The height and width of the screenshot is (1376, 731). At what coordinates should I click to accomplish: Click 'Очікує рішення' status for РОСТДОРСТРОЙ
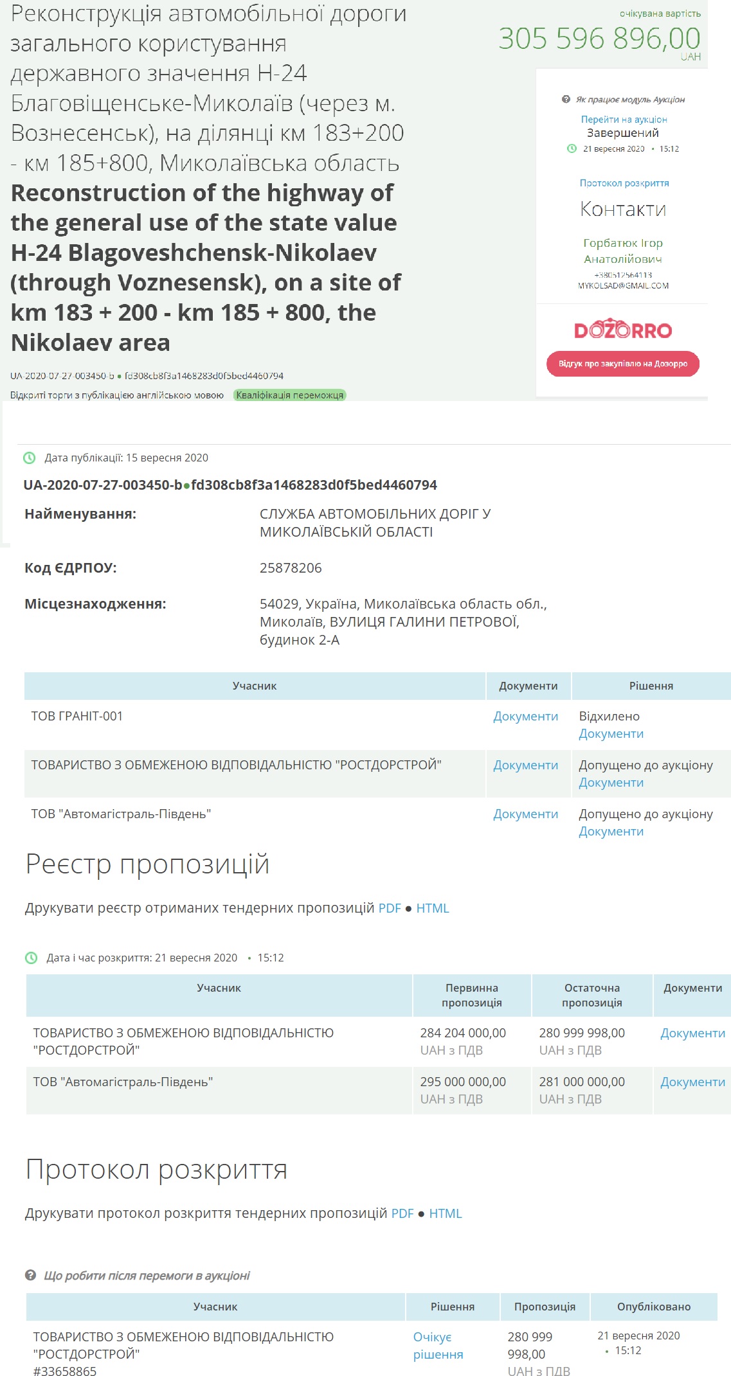tap(438, 1345)
